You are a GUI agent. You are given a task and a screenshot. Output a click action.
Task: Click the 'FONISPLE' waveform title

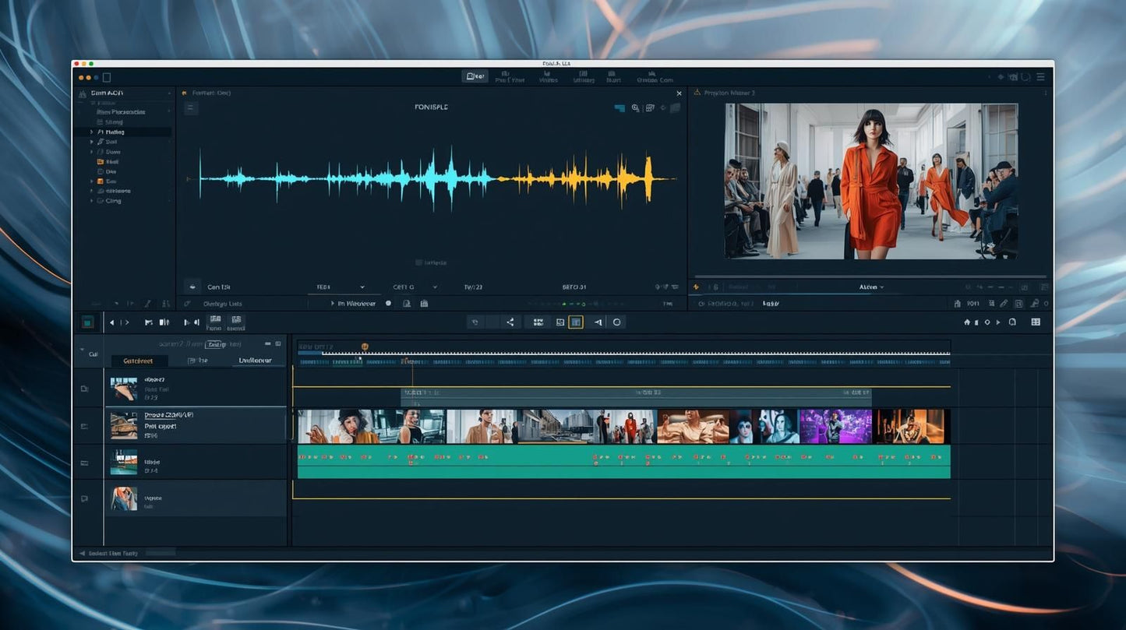click(x=431, y=107)
